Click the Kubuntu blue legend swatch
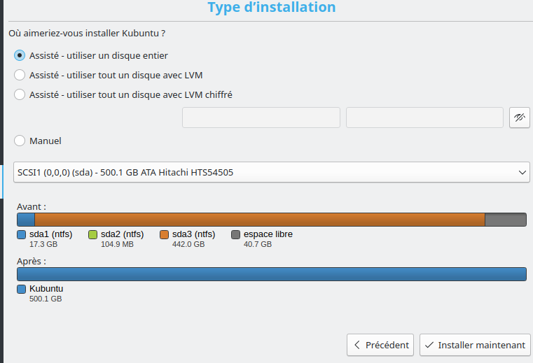 pyautogui.click(x=21, y=289)
